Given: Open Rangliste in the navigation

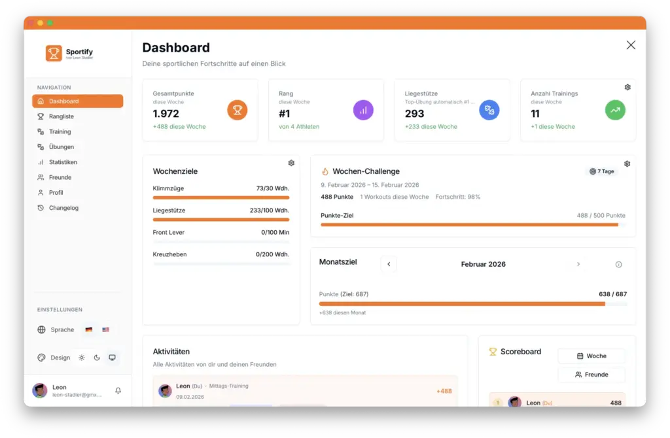Looking at the screenshot, I should click(62, 116).
